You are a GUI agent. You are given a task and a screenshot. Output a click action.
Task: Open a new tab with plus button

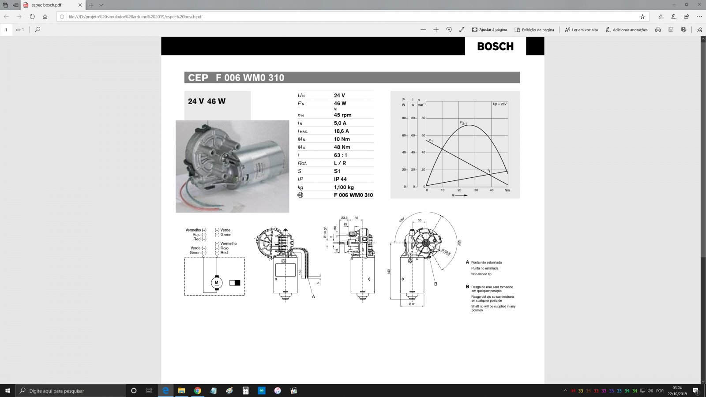click(x=91, y=5)
